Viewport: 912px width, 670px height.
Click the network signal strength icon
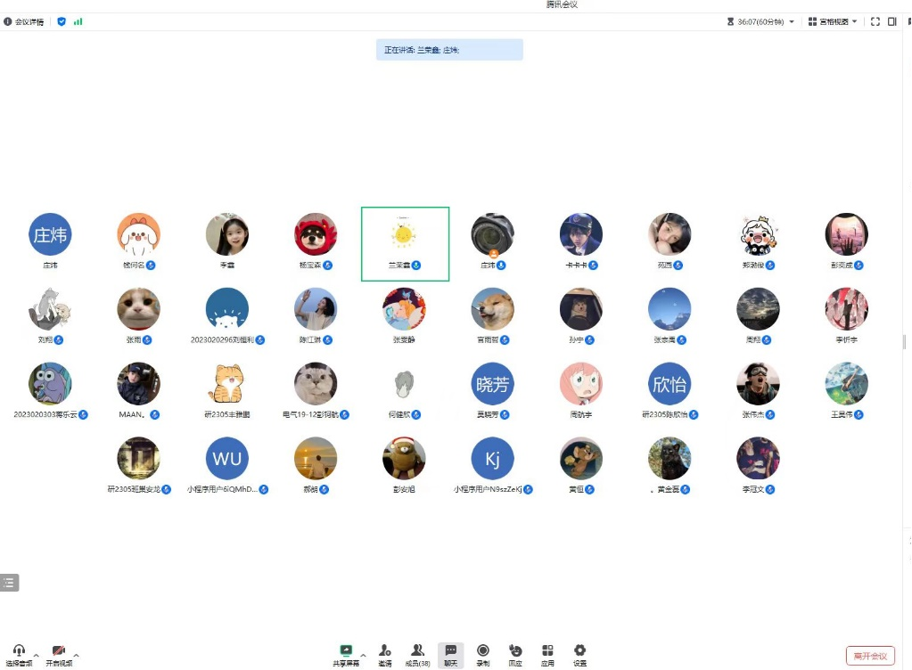click(78, 21)
